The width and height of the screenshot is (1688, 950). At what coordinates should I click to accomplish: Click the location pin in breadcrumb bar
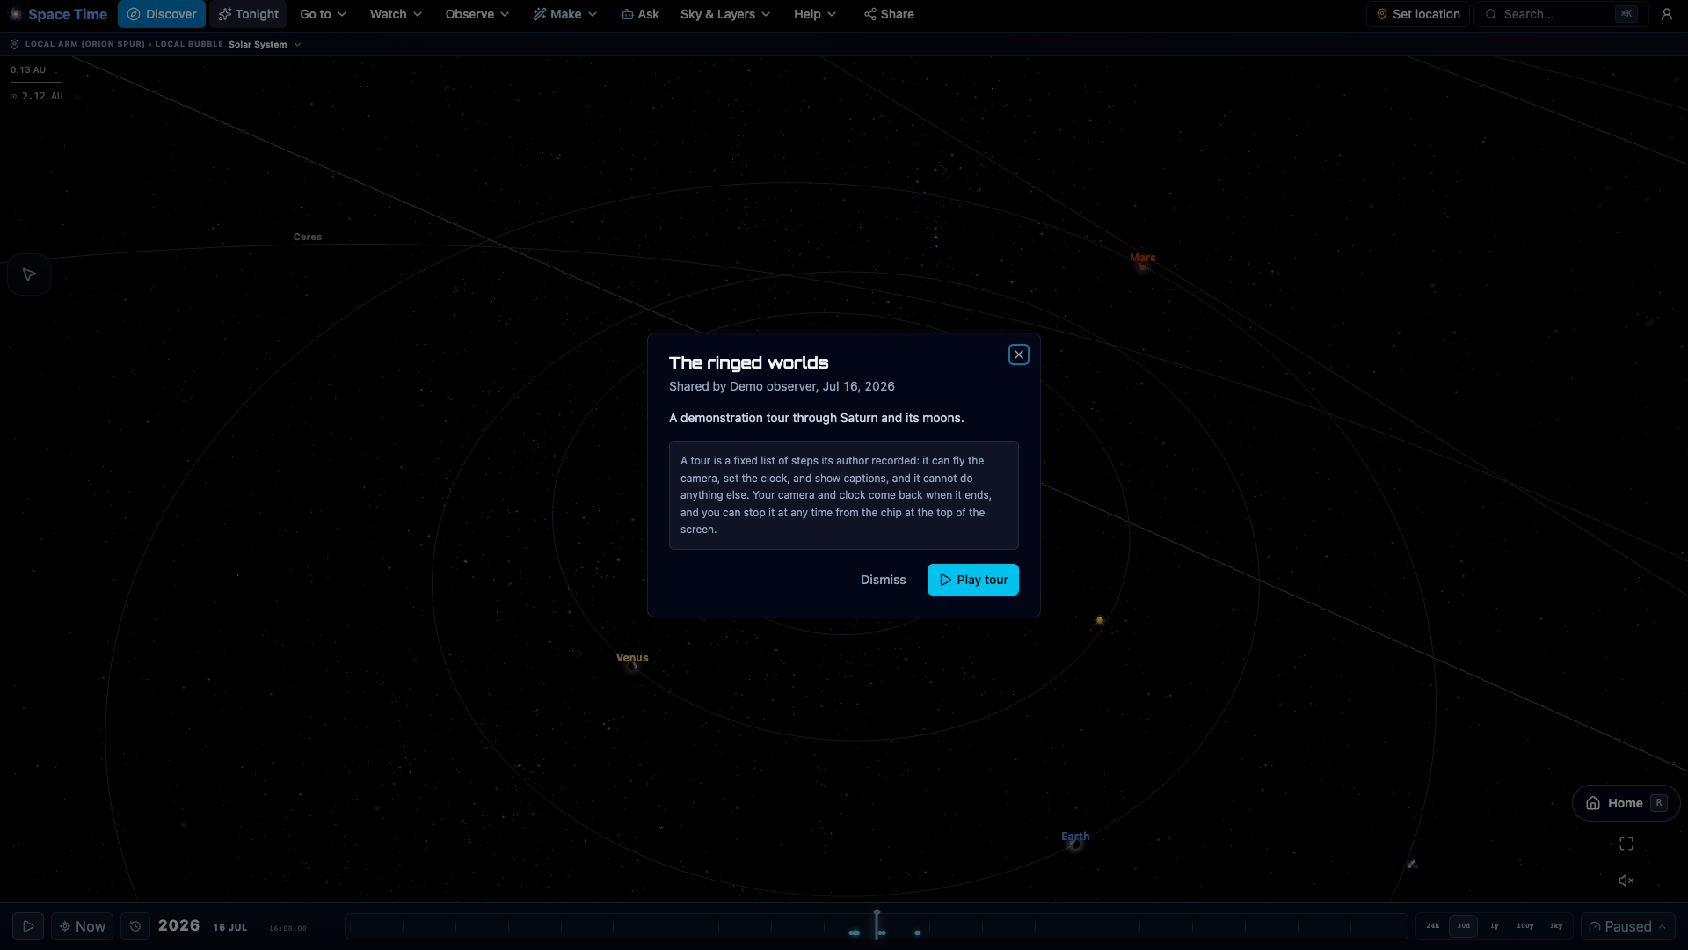tap(14, 44)
